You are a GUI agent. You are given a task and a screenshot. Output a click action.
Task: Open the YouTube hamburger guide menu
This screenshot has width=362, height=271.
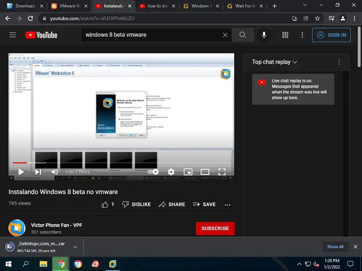pos(13,35)
